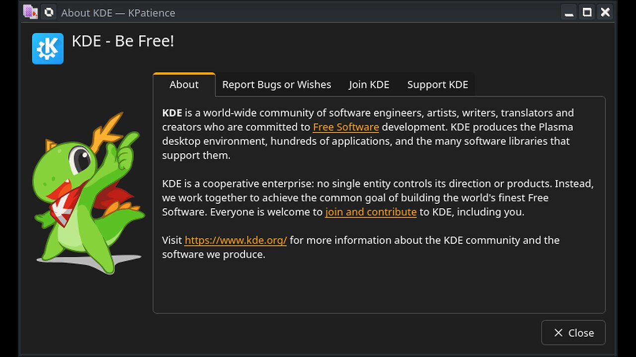
Task: Follow the Free Software hyperlink
Action: [x=346, y=127]
